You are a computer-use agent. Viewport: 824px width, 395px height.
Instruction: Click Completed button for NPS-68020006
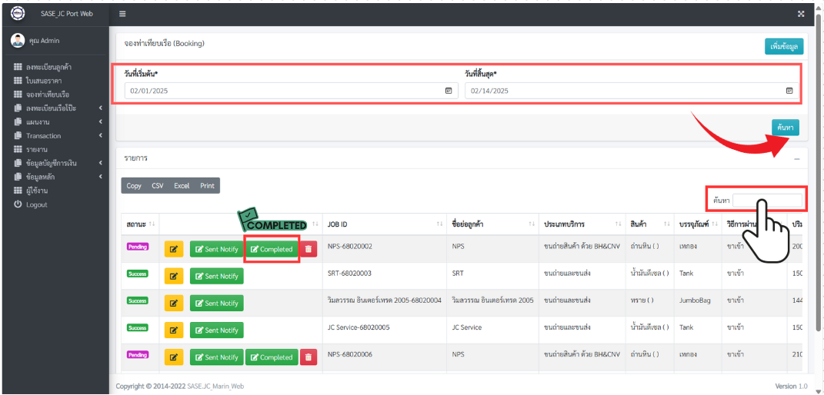(x=272, y=357)
